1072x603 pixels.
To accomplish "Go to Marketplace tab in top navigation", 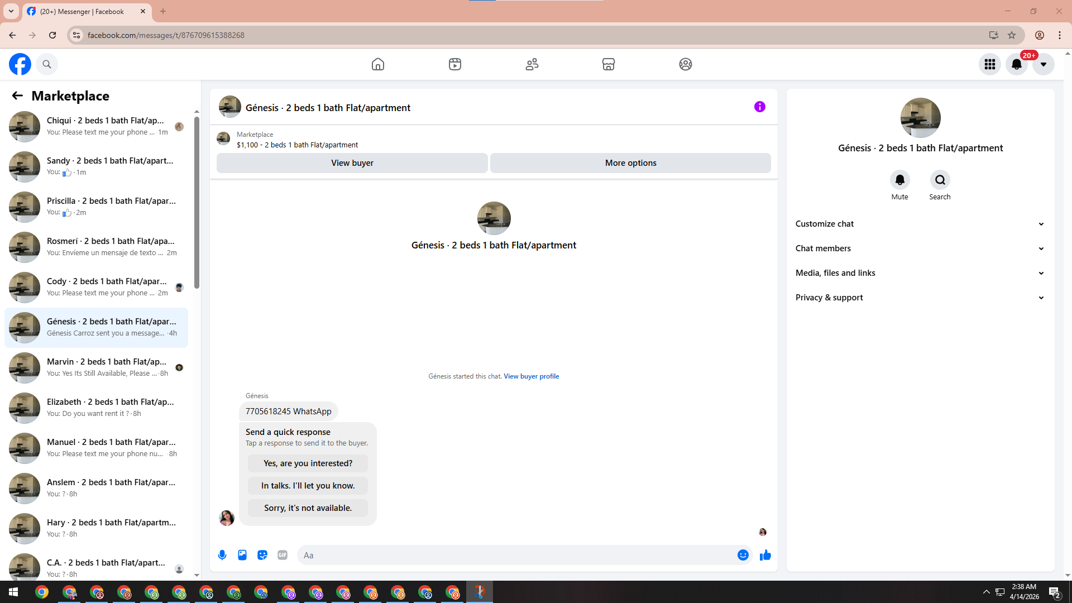I will 609,64.
